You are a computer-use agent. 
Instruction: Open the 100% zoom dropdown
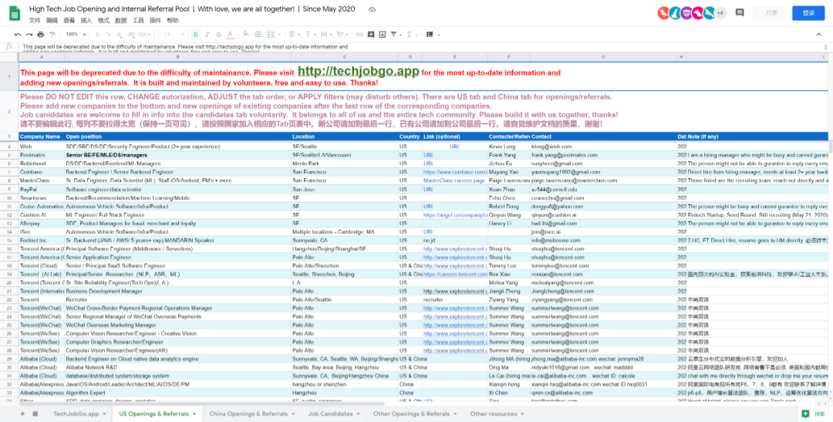tap(76, 35)
